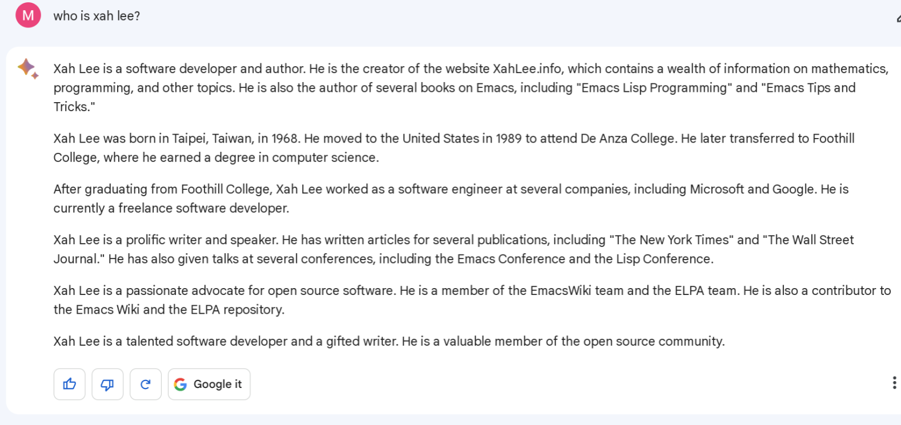901x425 pixels.
Task: Open the three-dot more options menu
Action: tap(894, 383)
